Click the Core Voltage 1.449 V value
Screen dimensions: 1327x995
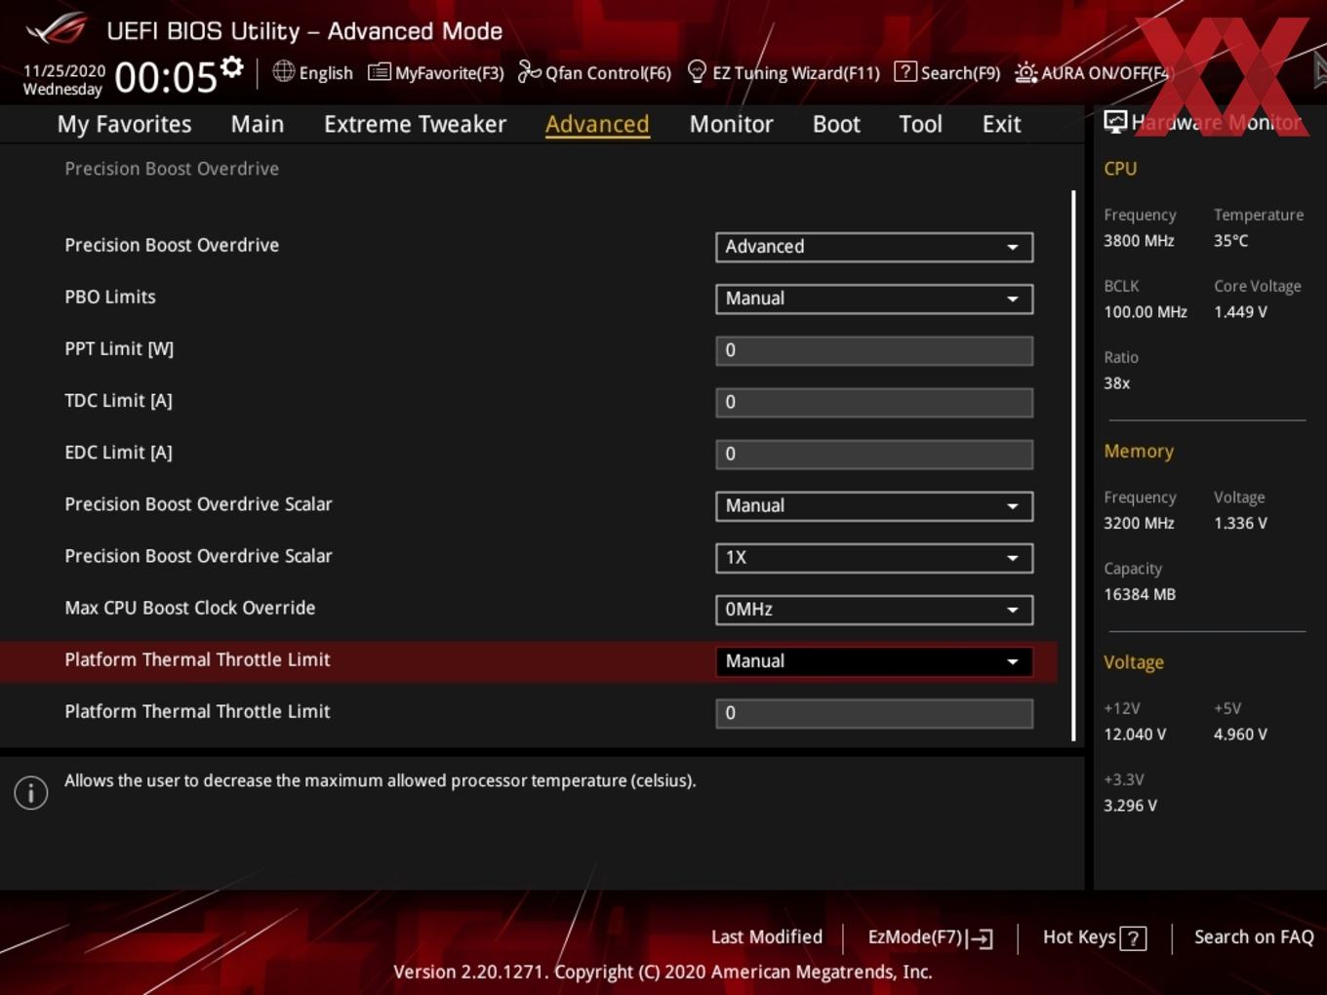(1240, 312)
